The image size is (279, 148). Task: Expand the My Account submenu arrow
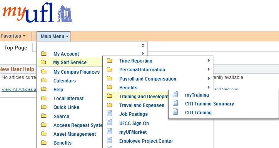point(143,53)
